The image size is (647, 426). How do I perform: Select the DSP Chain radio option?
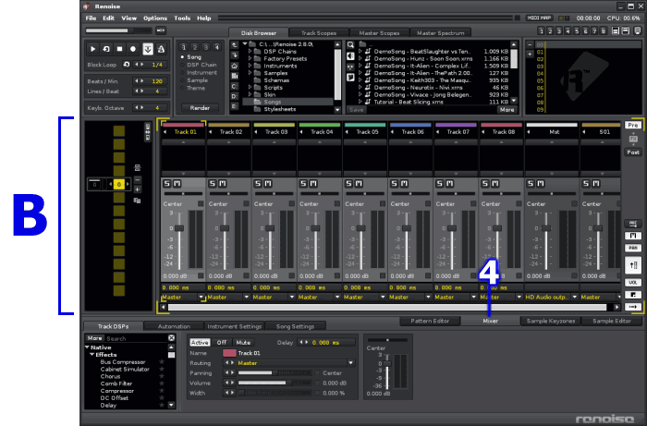point(199,65)
